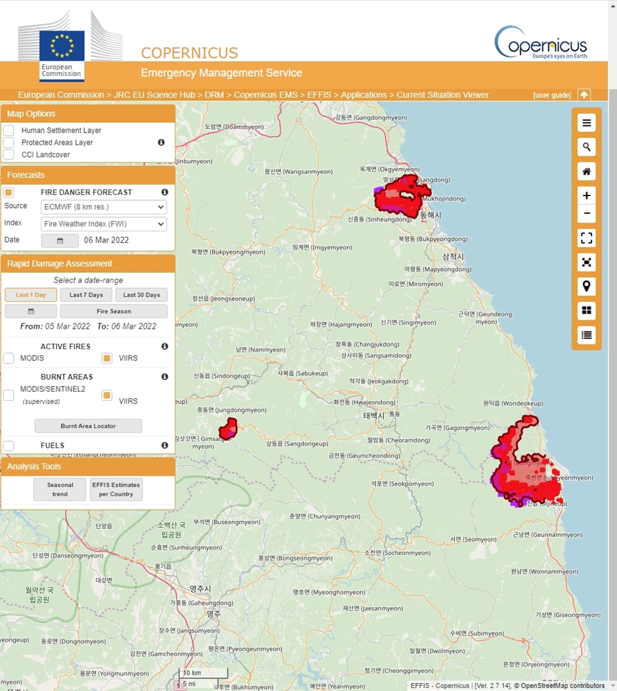Select Fire Season range
This screenshot has height=691, width=617.
[114, 311]
